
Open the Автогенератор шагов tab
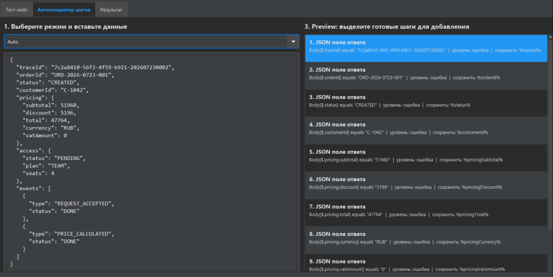[x=64, y=10]
